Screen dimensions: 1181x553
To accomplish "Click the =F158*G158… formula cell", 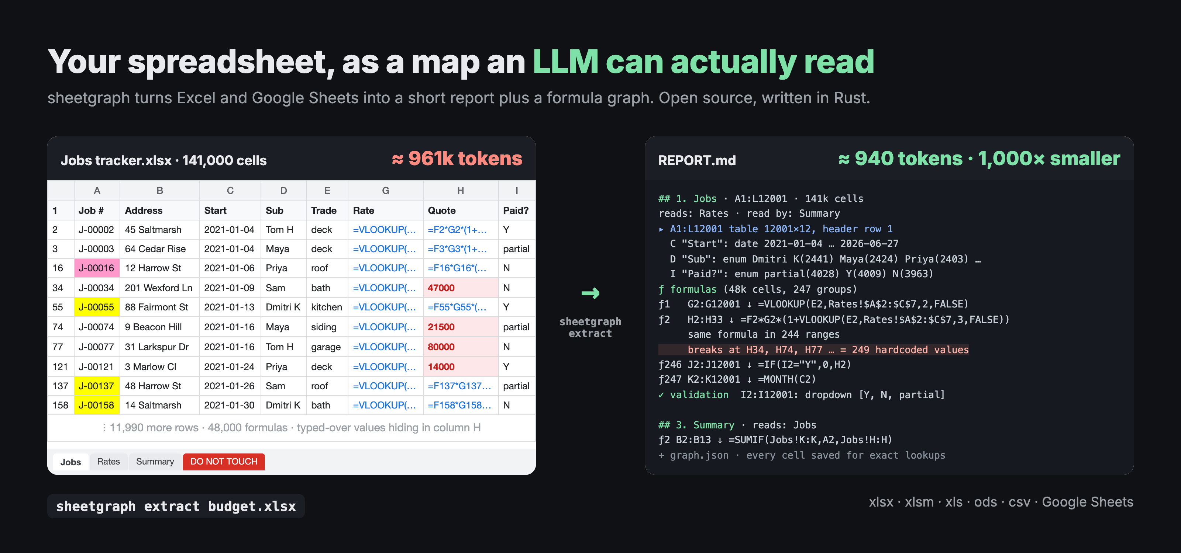I will pyautogui.click(x=460, y=405).
